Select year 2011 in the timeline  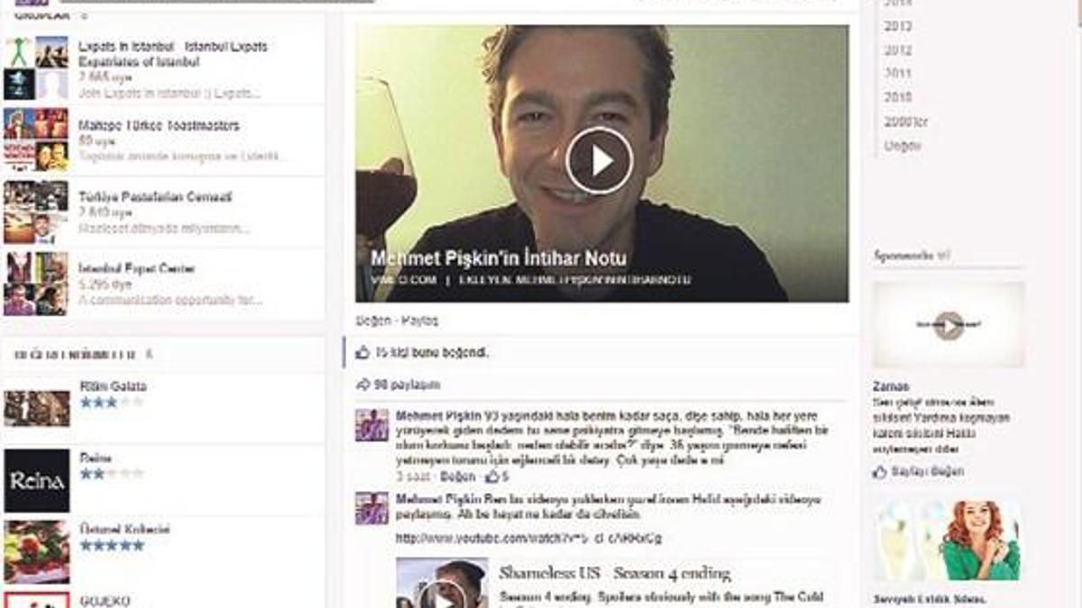click(x=898, y=74)
